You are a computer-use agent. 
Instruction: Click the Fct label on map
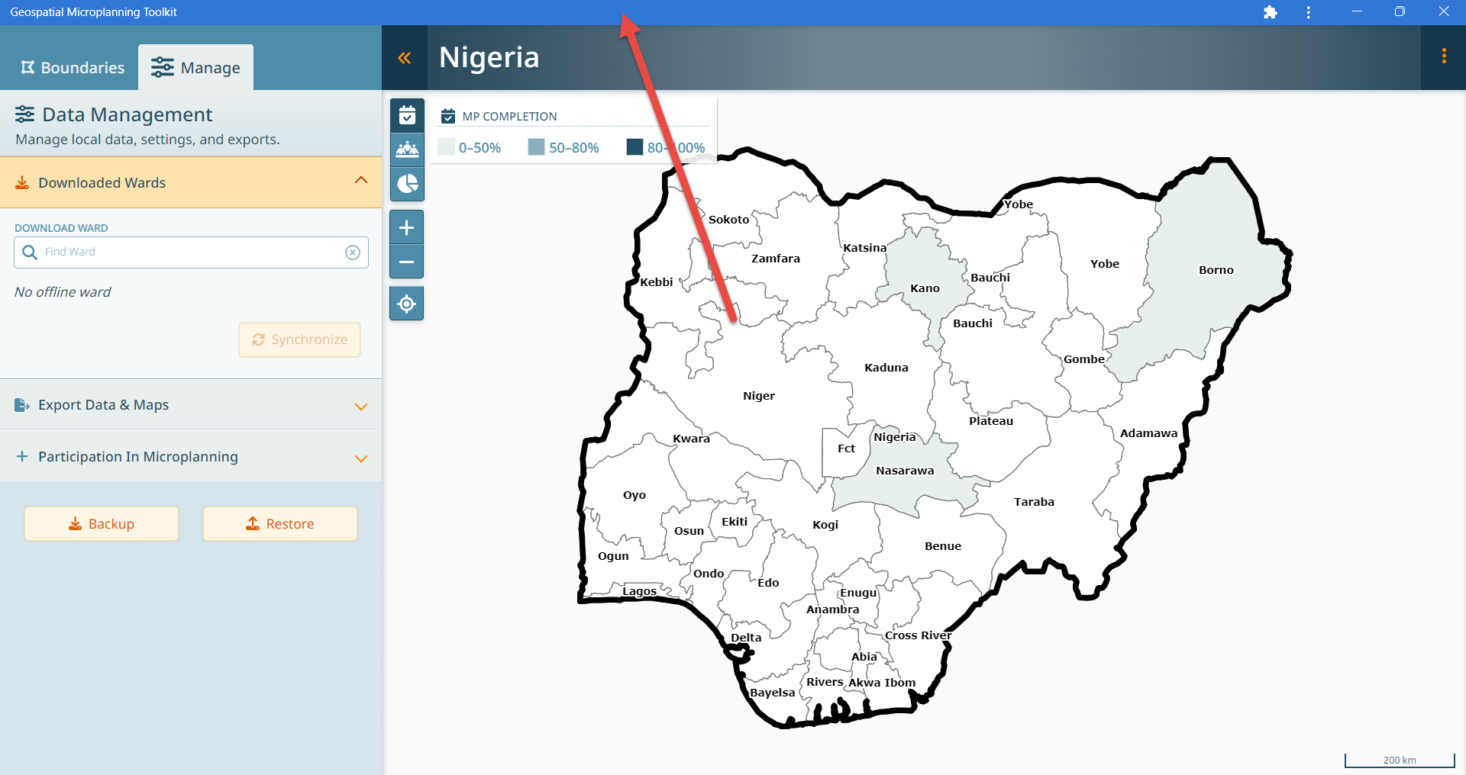pyautogui.click(x=846, y=449)
